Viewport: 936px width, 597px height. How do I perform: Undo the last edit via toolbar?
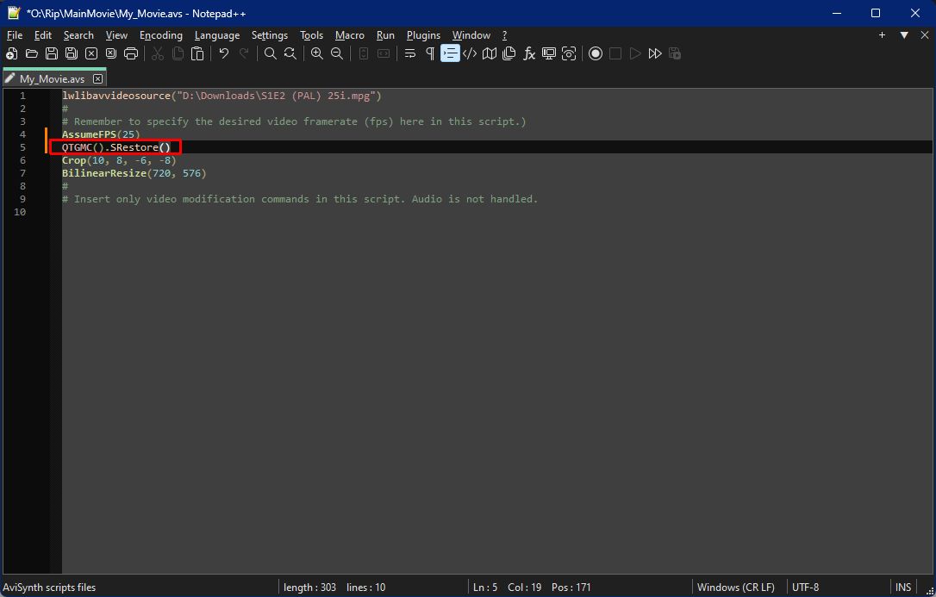click(224, 53)
